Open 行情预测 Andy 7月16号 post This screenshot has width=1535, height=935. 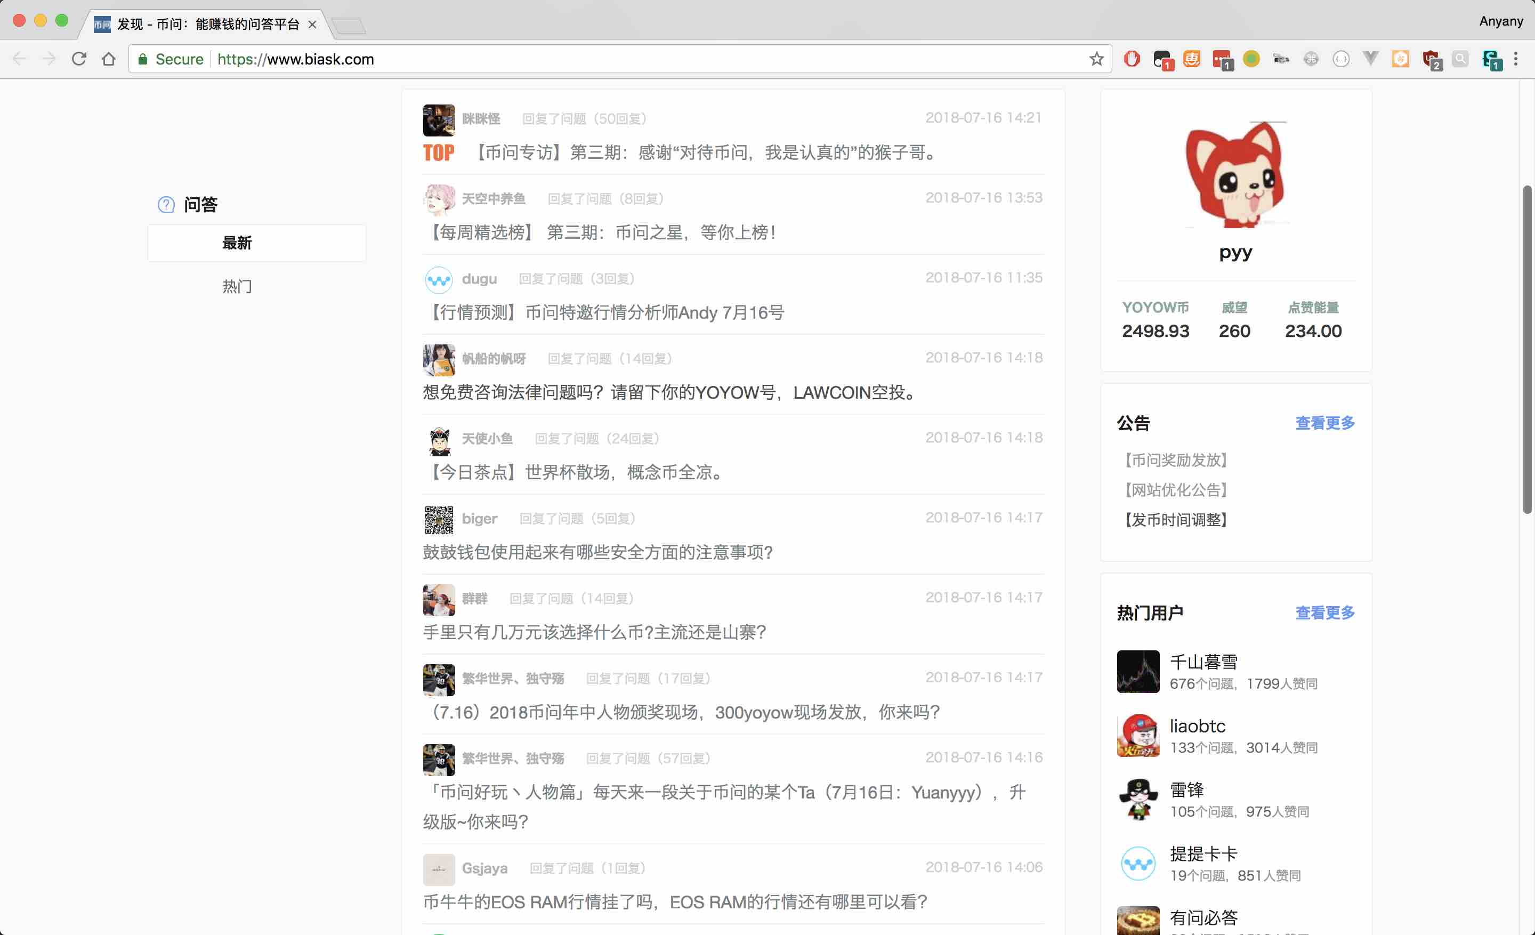click(604, 312)
